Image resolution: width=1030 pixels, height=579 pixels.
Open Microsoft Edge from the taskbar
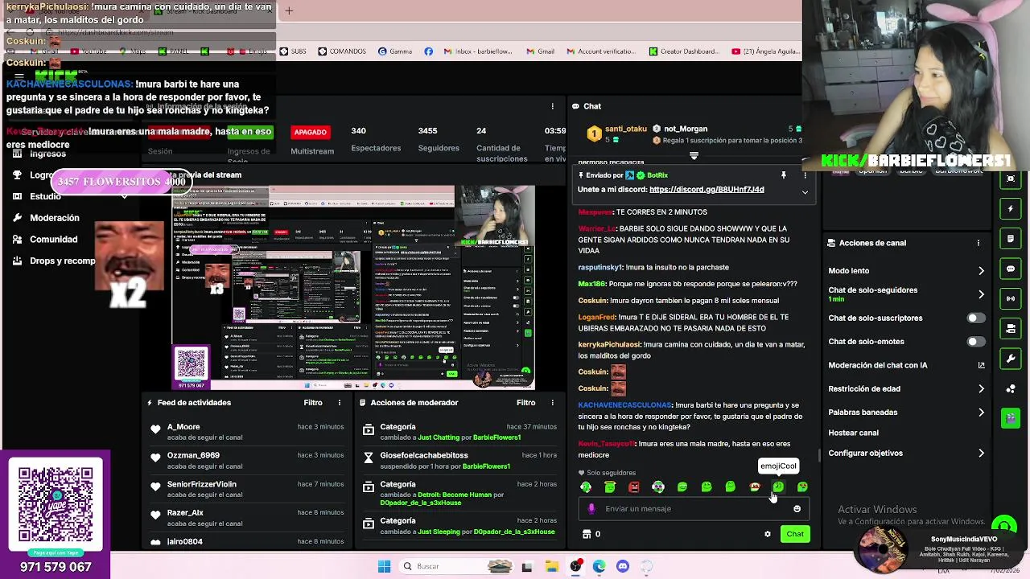[599, 566]
